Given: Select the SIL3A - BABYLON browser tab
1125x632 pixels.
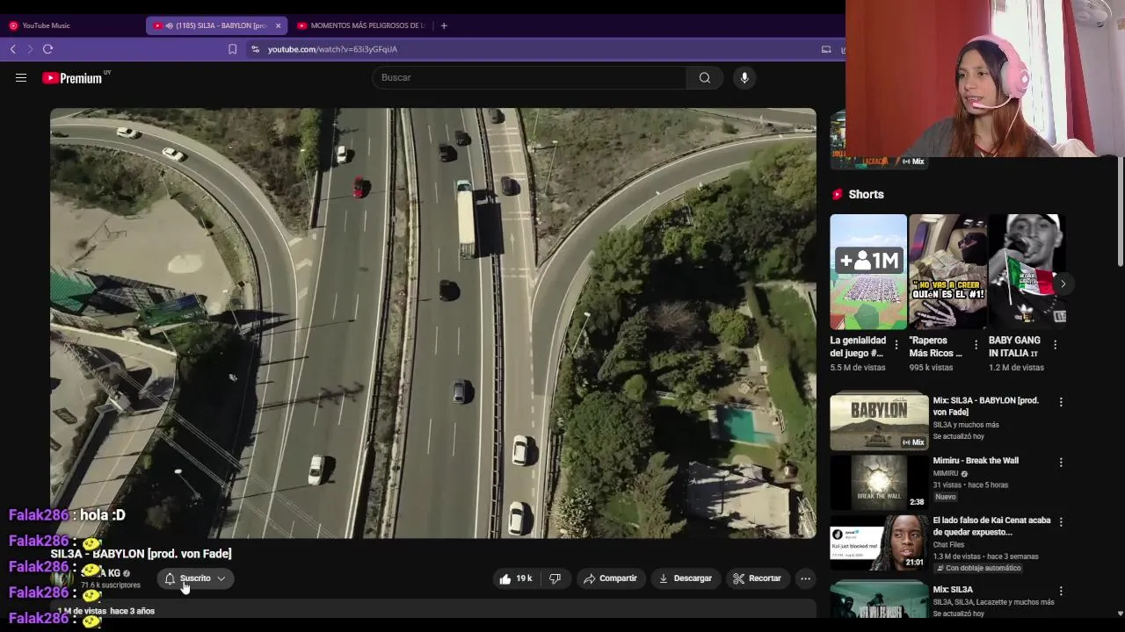Looking at the screenshot, I should coord(215,25).
